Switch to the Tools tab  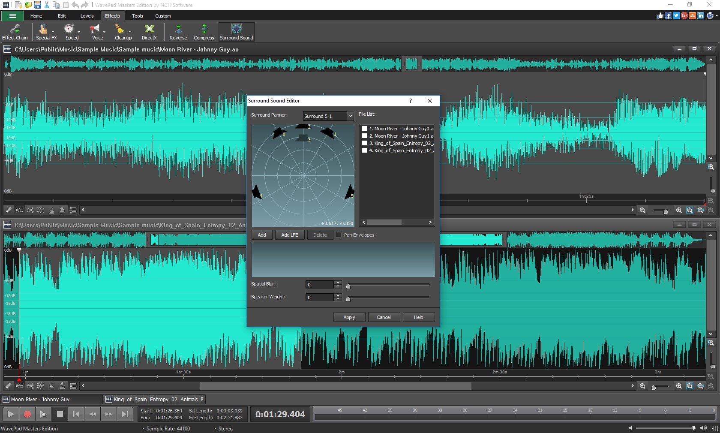[137, 16]
